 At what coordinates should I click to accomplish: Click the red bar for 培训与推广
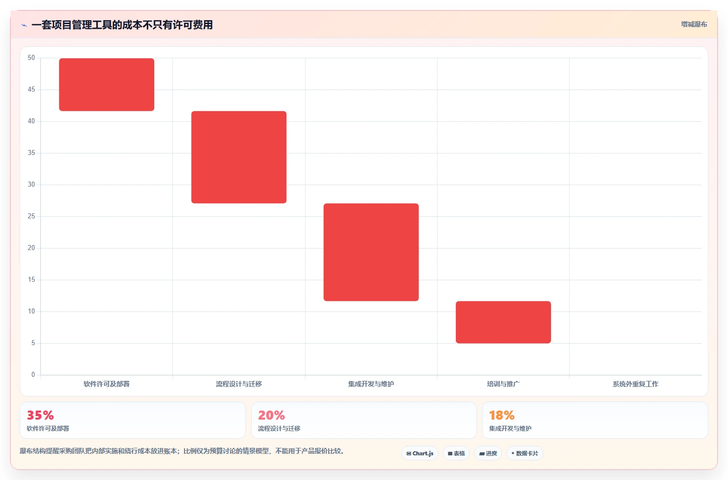(503, 322)
